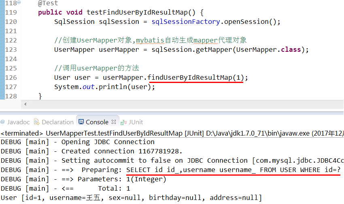Click the //调用userMapper的方法 comment
Viewport: 344px width, 204px height.
[x=97, y=68]
